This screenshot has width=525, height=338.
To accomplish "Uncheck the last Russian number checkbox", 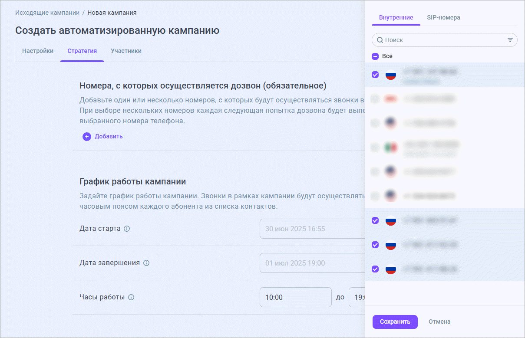I will [x=376, y=269].
